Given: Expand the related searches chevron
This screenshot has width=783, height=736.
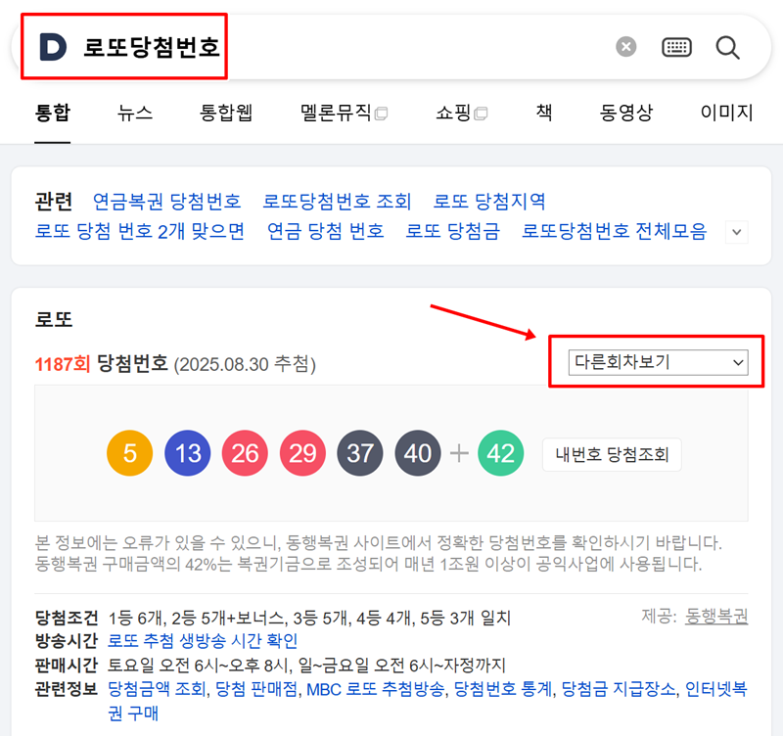Looking at the screenshot, I should pyautogui.click(x=737, y=232).
